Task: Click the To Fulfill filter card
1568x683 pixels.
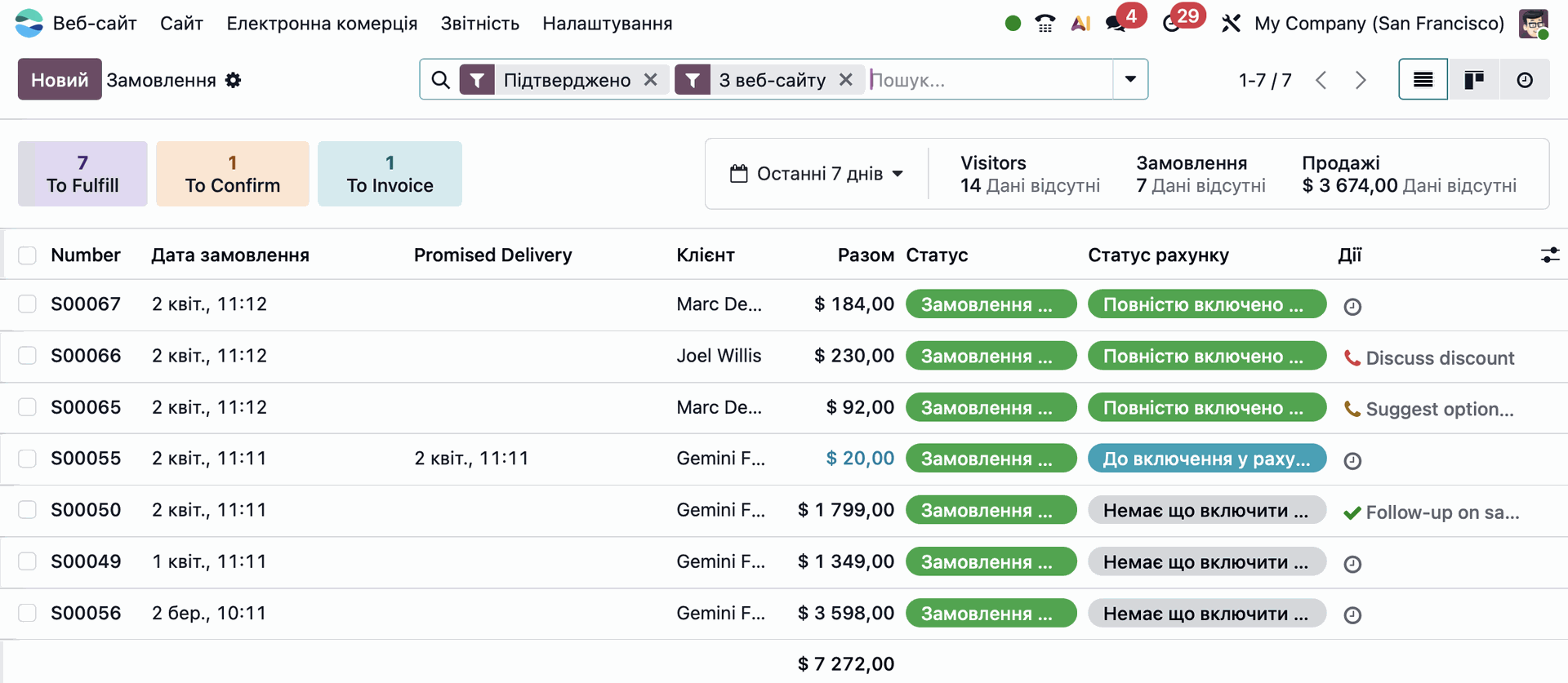Action: tap(82, 174)
